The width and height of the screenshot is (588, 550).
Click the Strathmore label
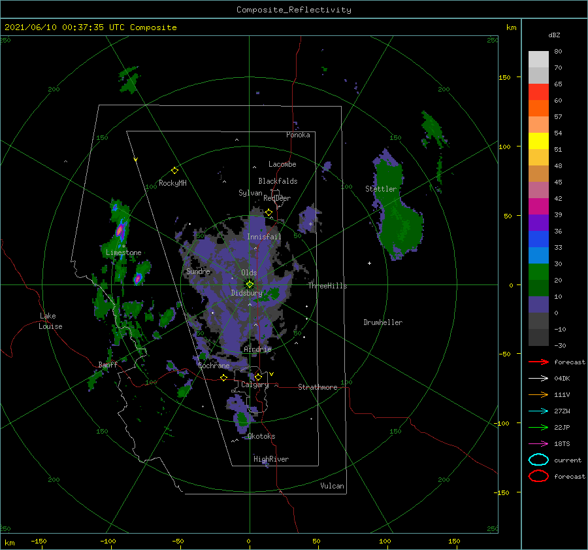pos(318,387)
